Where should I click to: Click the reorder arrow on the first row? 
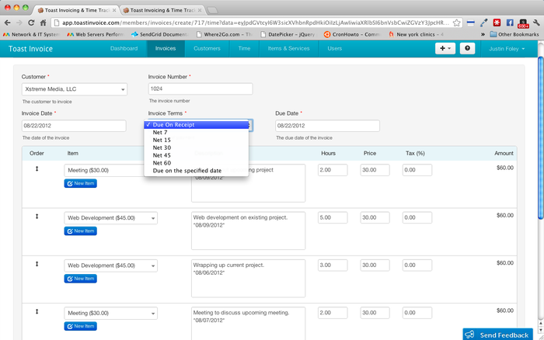[37, 168]
